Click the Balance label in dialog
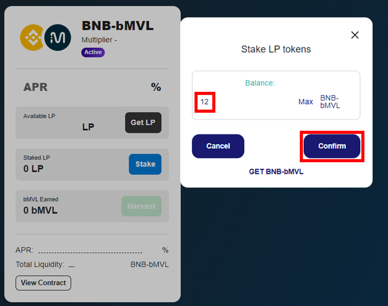The width and height of the screenshot is (388, 306). (260, 83)
